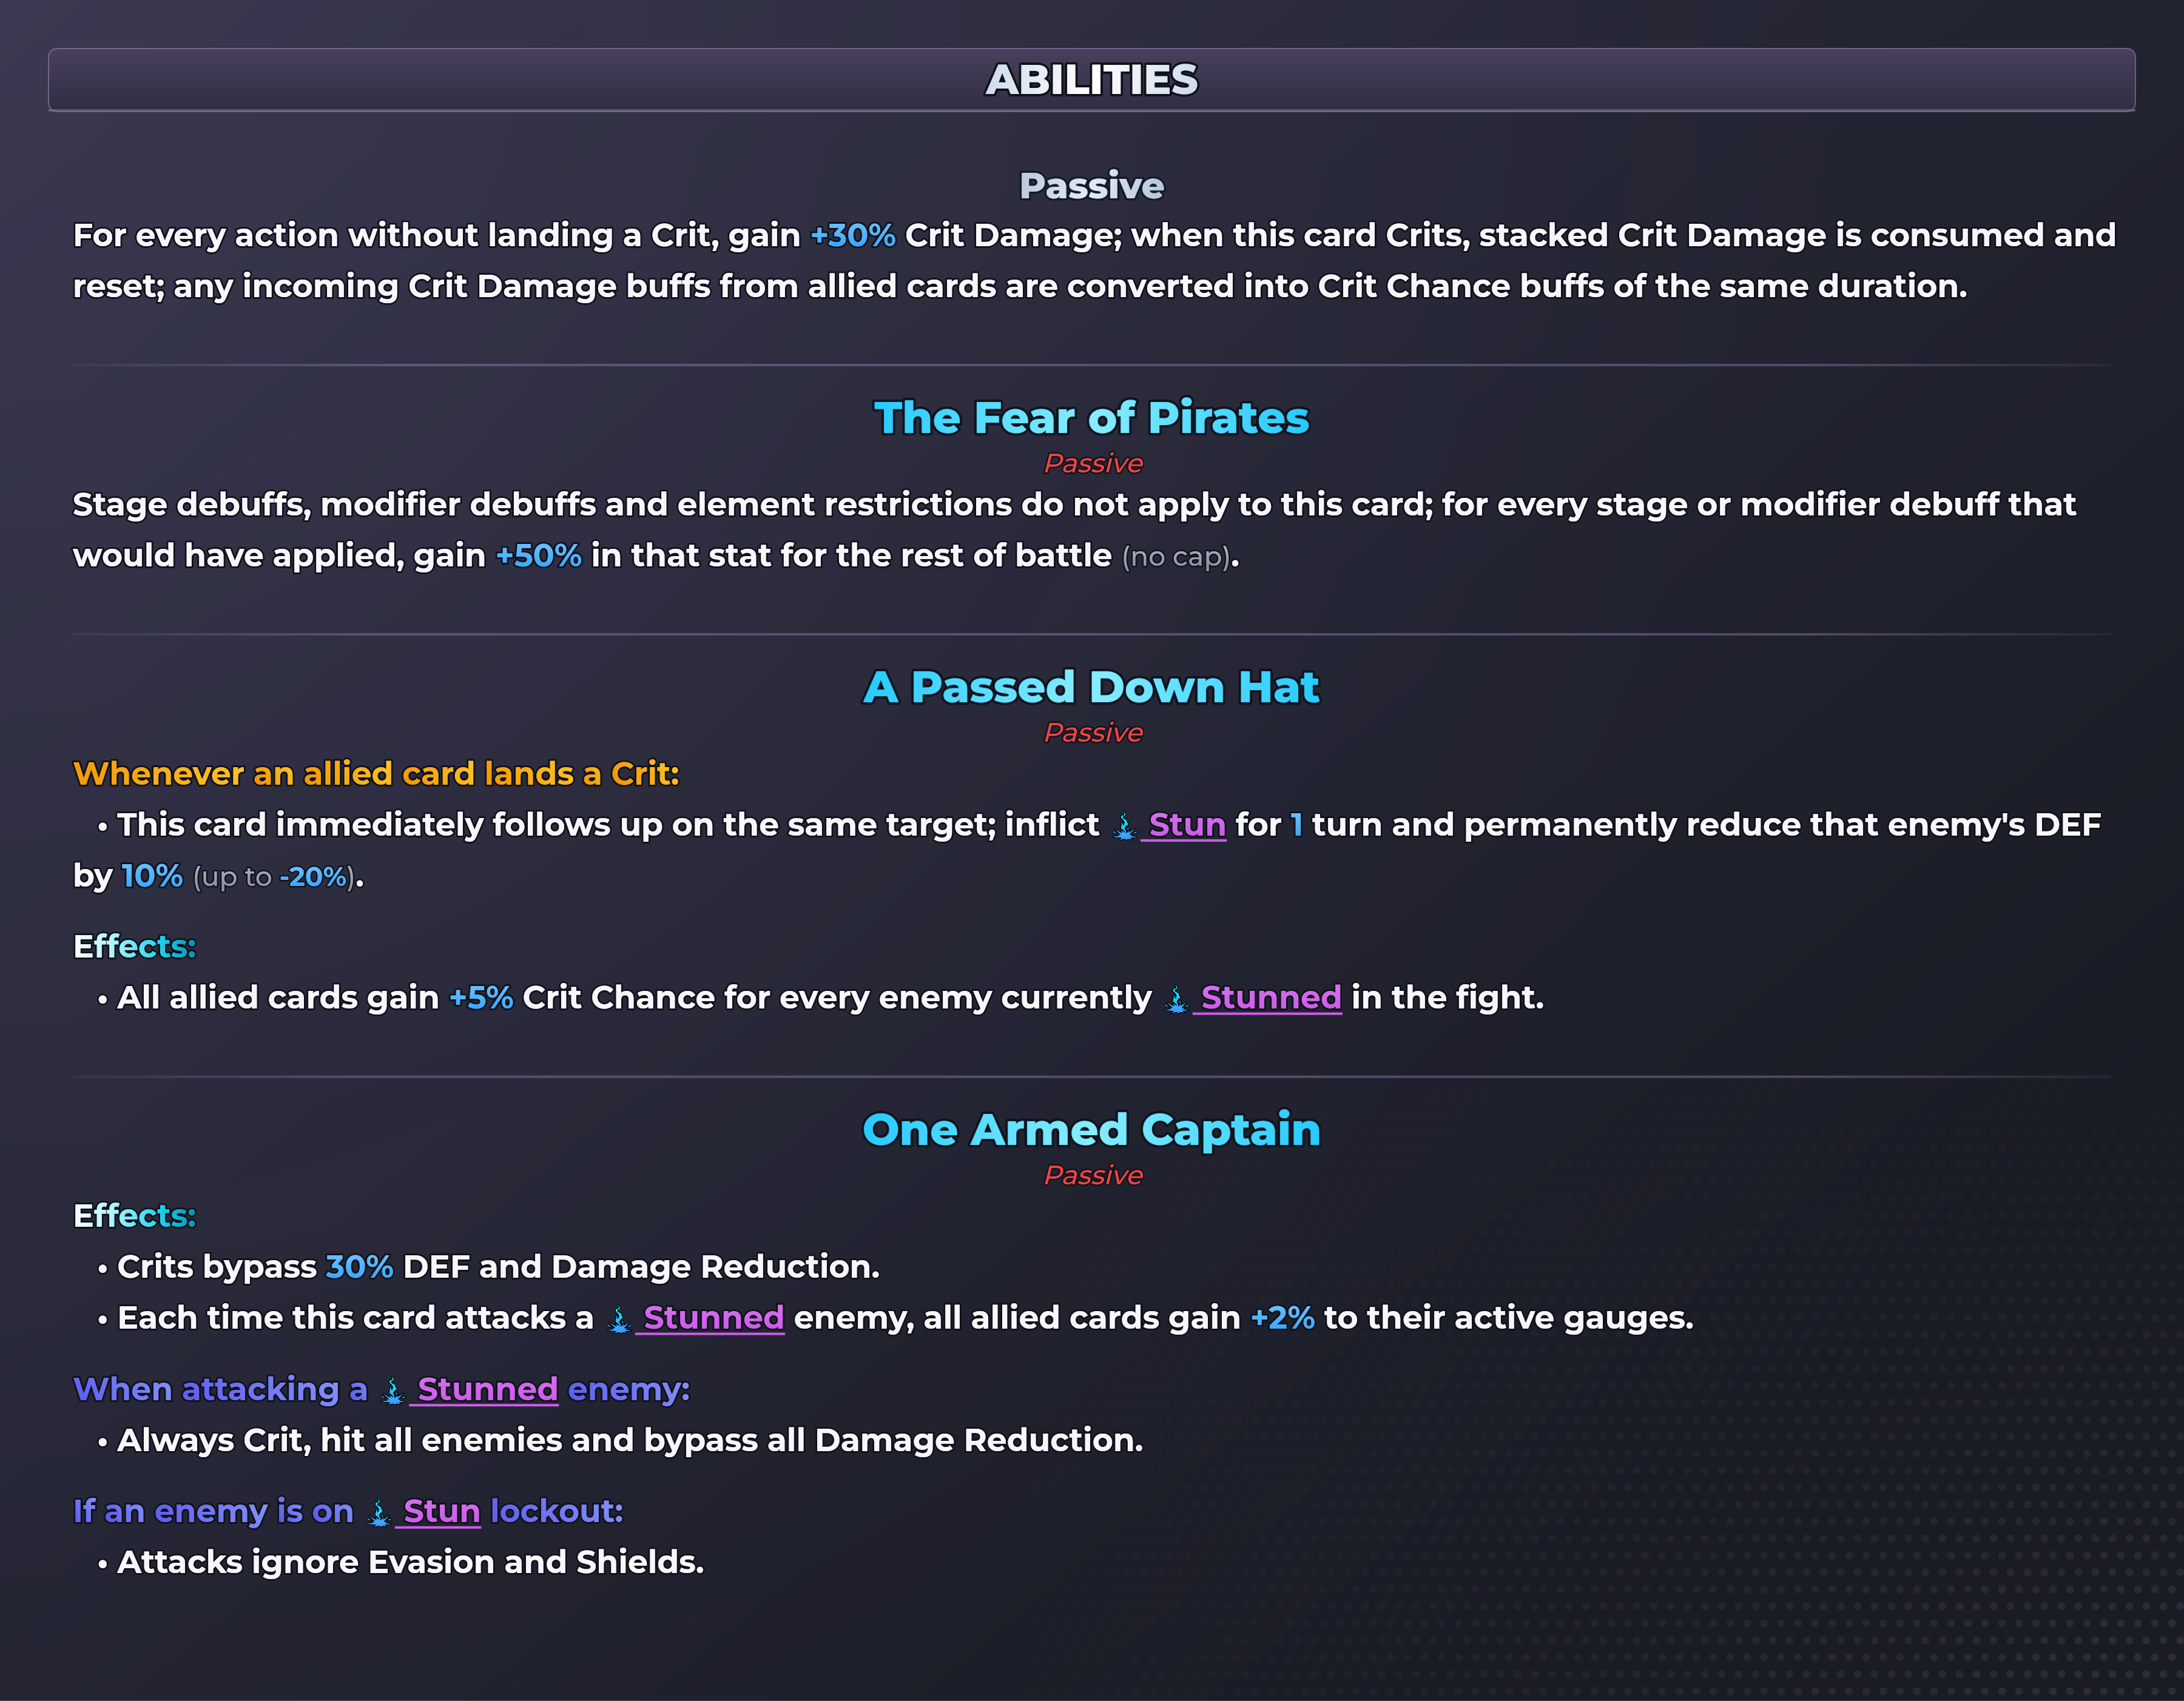
Task: Click red 'Passive' label under One Armed Captain
Action: 1093,1175
